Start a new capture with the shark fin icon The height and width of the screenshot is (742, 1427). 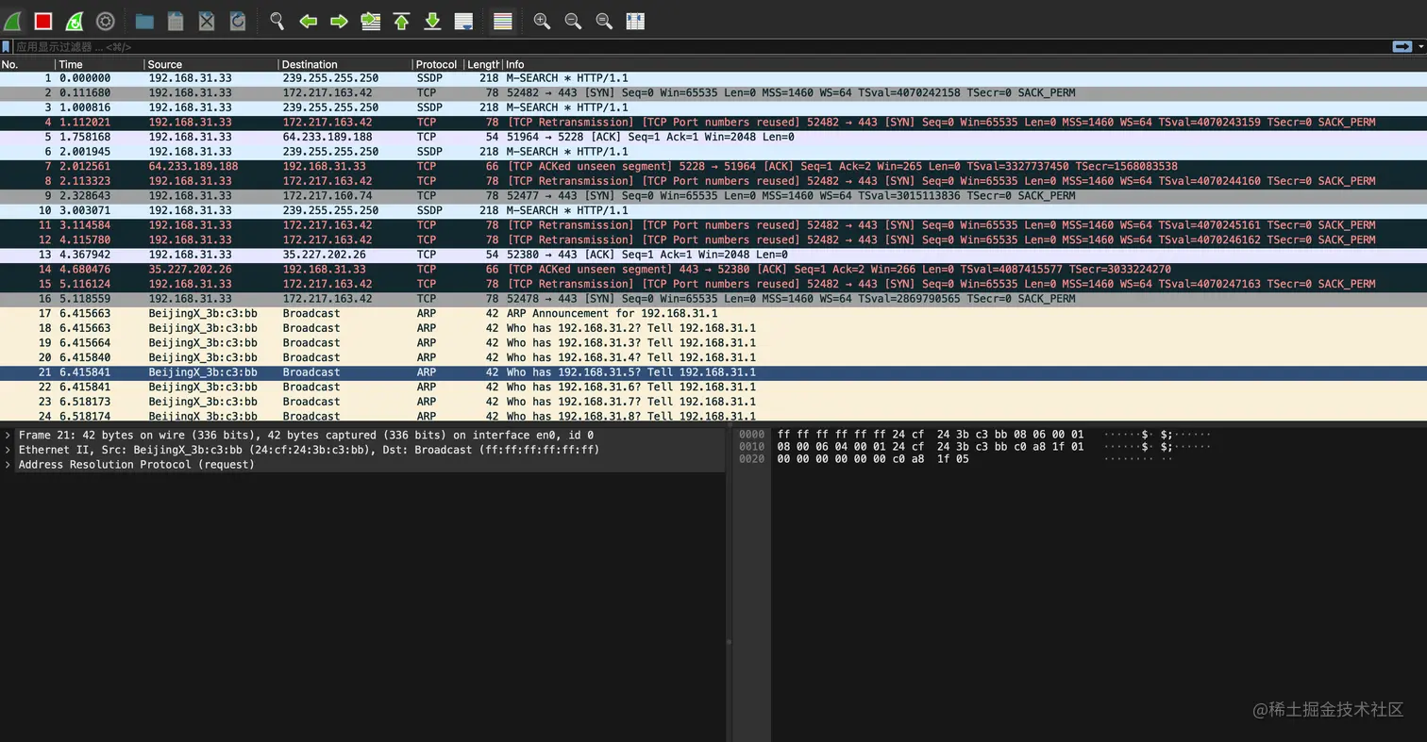pos(12,21)
